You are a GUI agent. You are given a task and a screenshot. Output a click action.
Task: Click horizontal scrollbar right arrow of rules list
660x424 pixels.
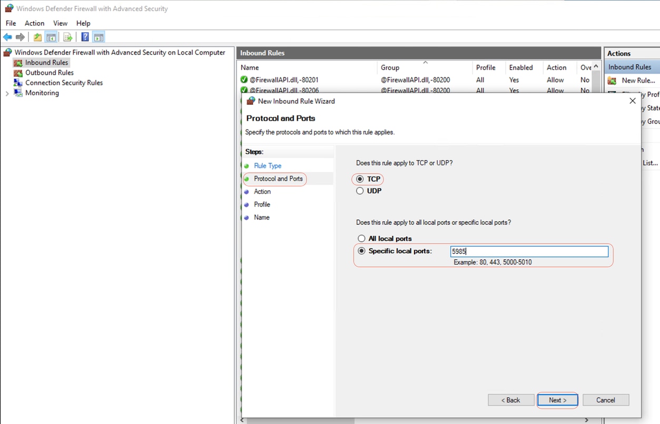point(586,420)
